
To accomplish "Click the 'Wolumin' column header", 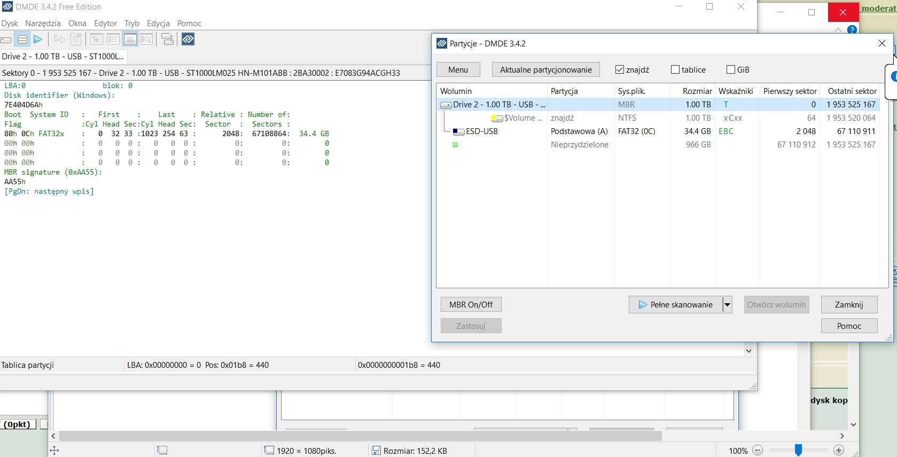I will pyautogui.click(x=492, y=91).
